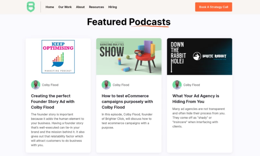The width and height of the screenshot is (260, 156).
Task: Click Colby Flood avatar on first card
Action: (x=35, y=85)
